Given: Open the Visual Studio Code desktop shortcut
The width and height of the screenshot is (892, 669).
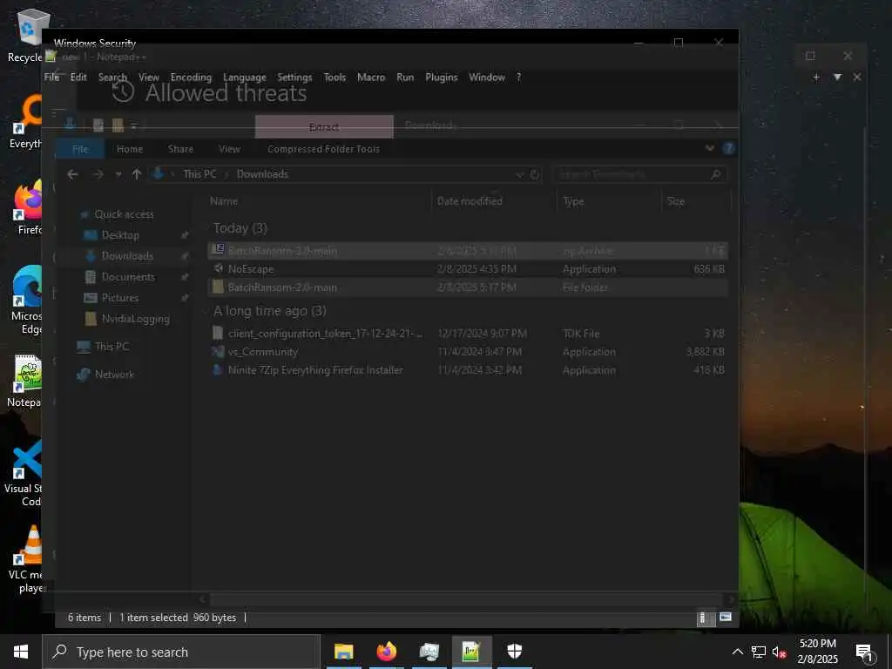Looking at the screenshot, I should pyautogui.click(x=25, y=473).
